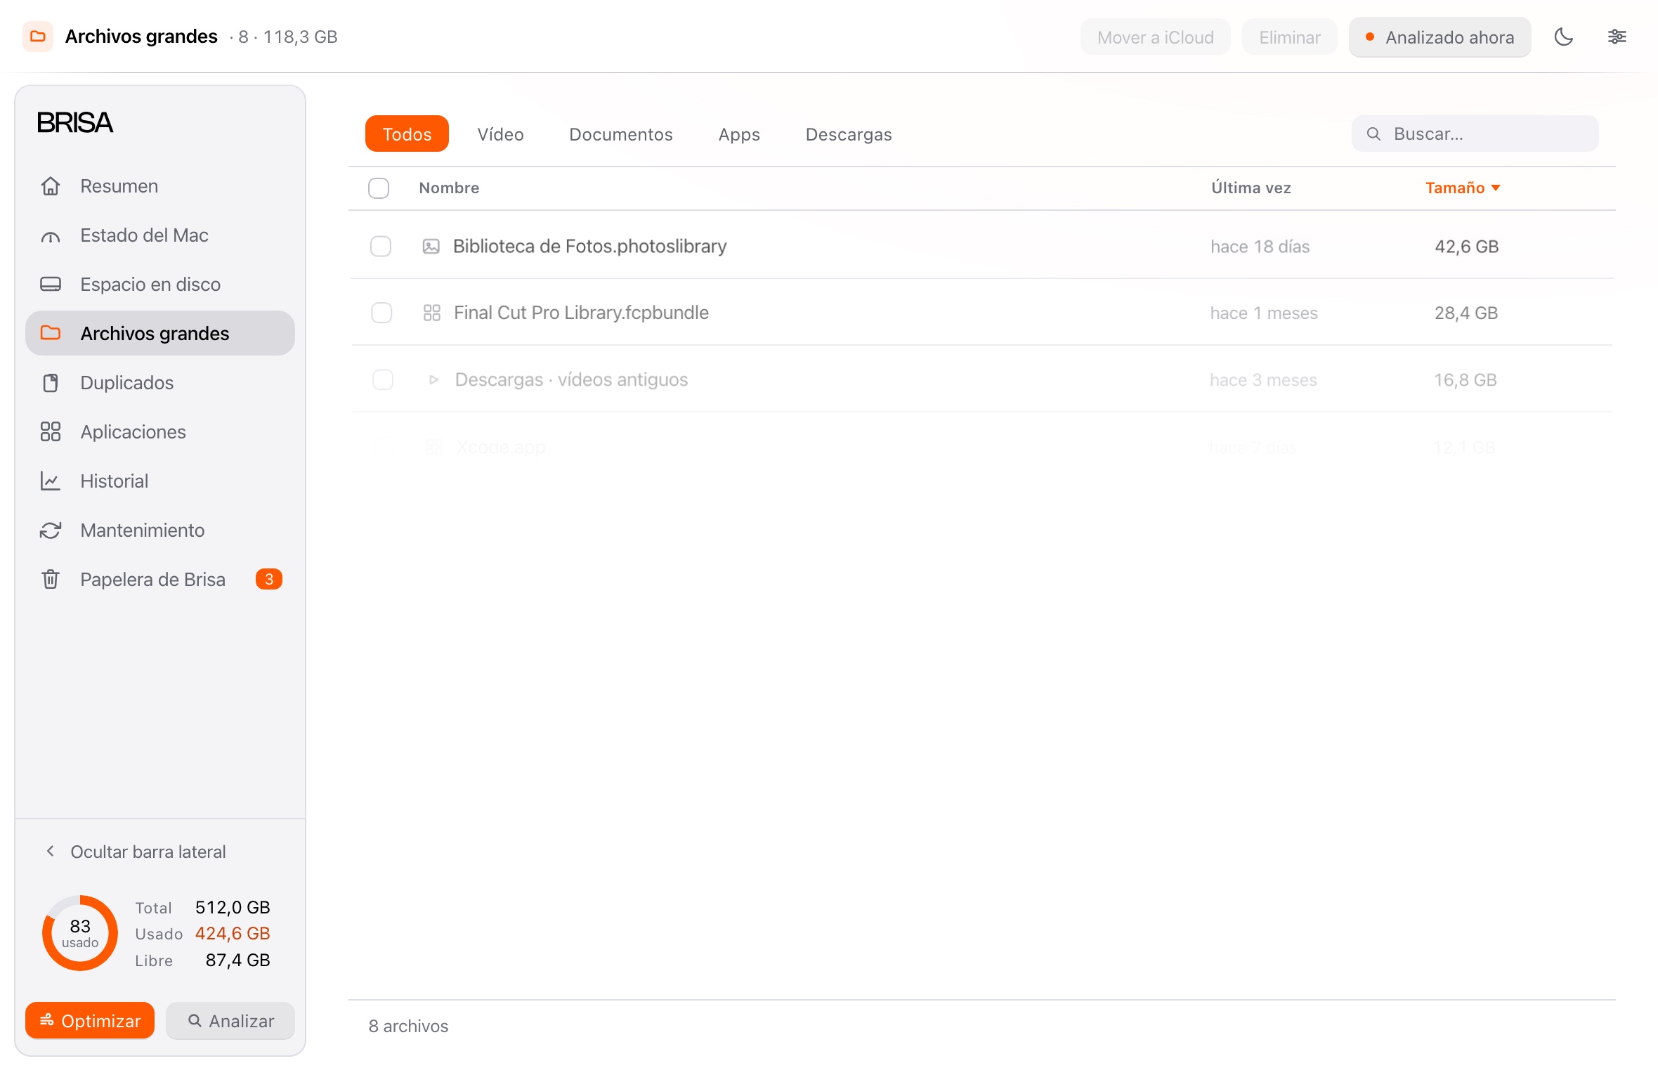Screen dimensions: 1658x1068
Task: Click the 42,6 GB size value
Action: click(x=1466, y=247)
